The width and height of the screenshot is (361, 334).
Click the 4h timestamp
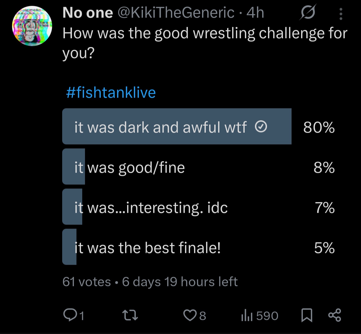(x=255, y=13)
